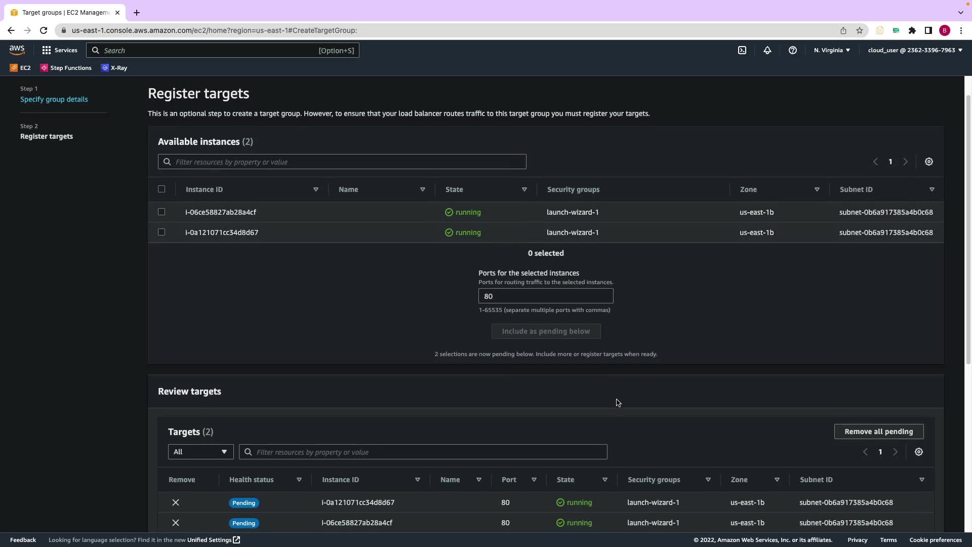Viewport: 972px width, 547px height.
Task: Open AWS CloudShell icon in top bar
Action: (x=742, y=50)
